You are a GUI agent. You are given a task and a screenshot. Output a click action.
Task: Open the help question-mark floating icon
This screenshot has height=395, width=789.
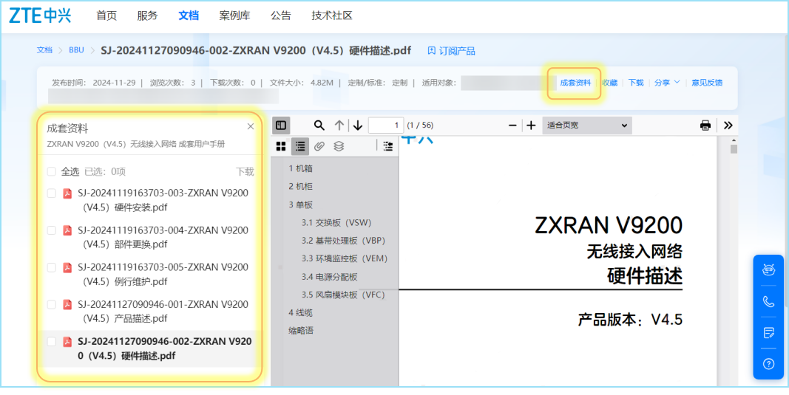pyautogui.click(x=768, y=364)
